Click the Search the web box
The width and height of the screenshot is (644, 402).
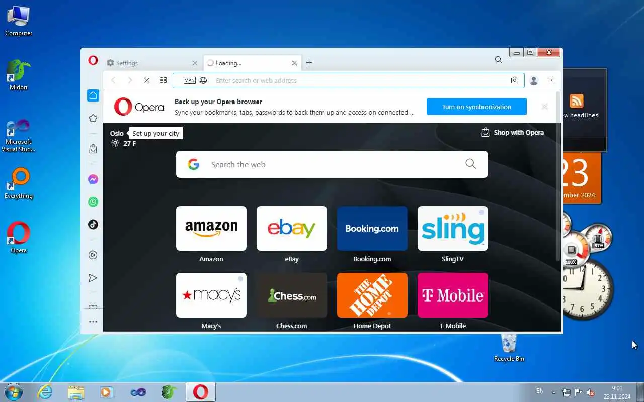[332, 164]
